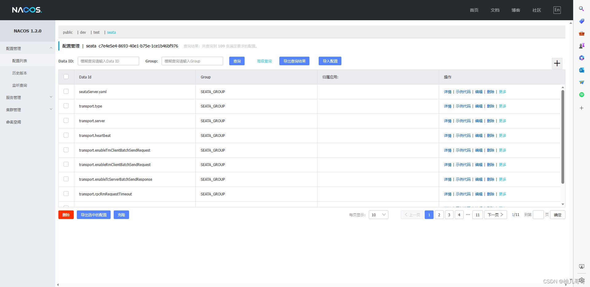The height and width of the screenshot is (287, 590).
Task: Open the toolbox sidebar icon
Action: (x=581, y=33)
